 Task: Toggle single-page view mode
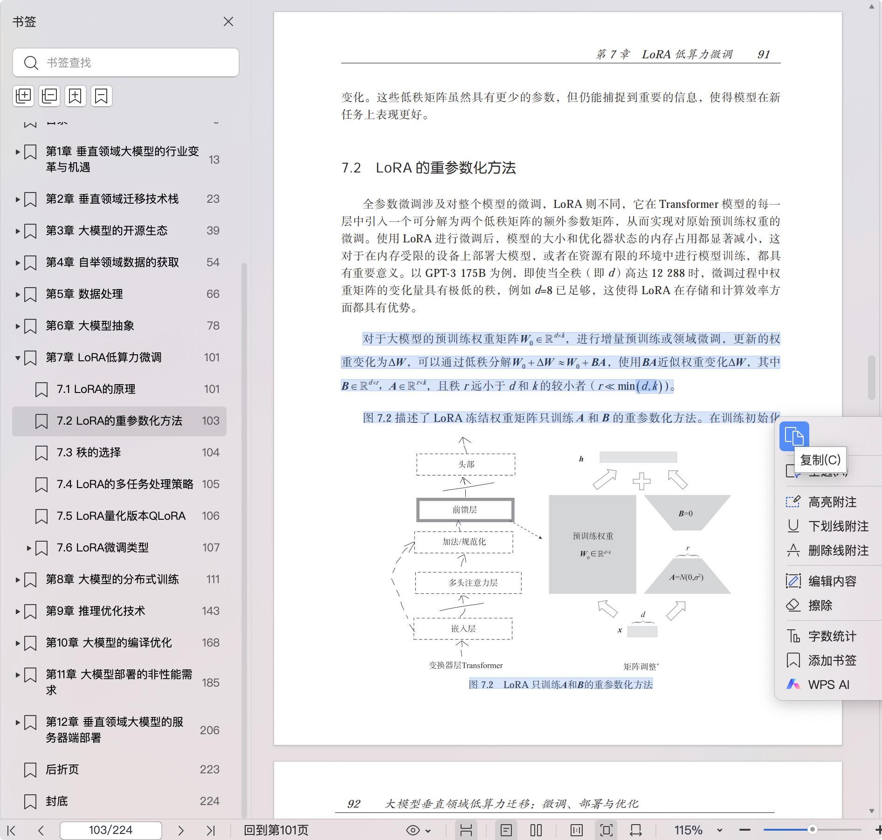pos(506,830)
